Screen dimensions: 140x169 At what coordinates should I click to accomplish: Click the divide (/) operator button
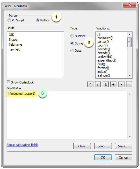point(98,84)
